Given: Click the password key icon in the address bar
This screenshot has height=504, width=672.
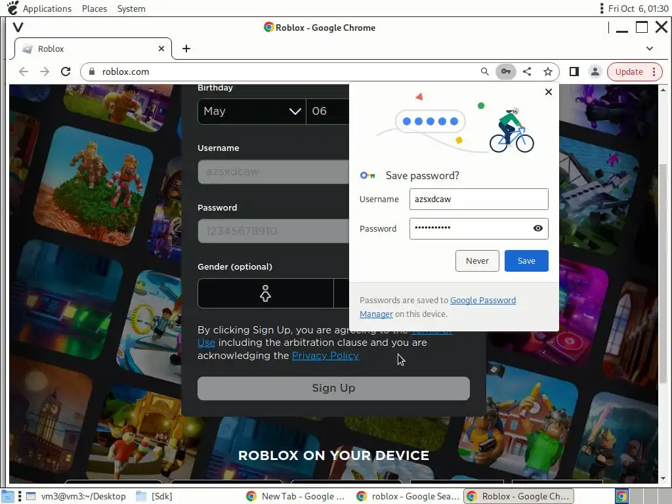Looking at the screenshot, I should click(506, 72).
